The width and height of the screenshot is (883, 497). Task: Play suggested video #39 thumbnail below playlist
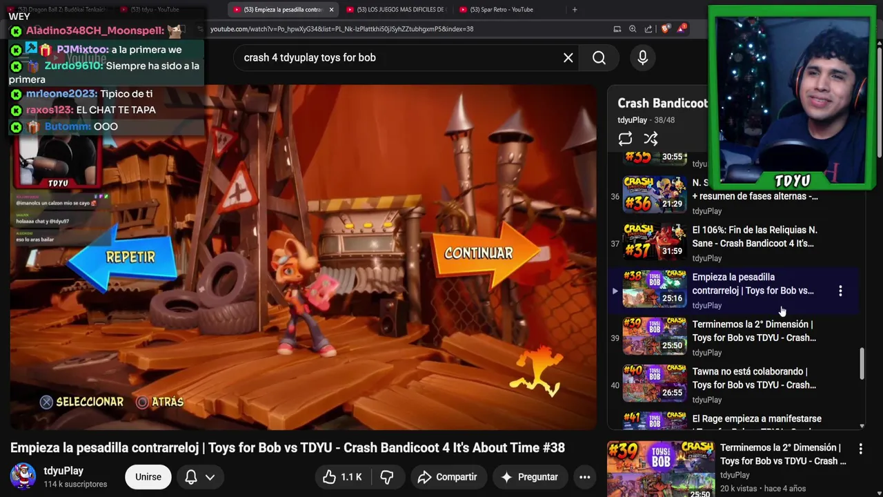point(661,469)
